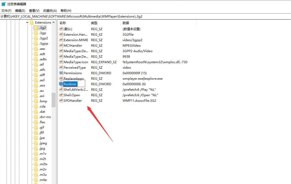Select the Runtime value name

coord(70,84)
